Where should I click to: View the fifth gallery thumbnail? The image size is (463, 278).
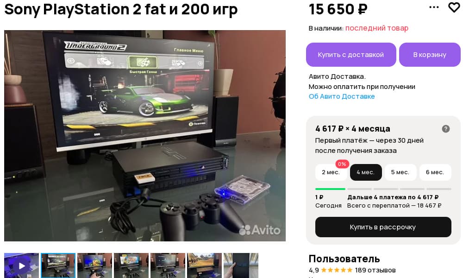(168, 265)
